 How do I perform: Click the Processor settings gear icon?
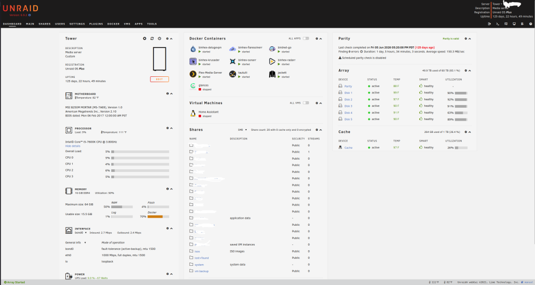coord(167,128)
